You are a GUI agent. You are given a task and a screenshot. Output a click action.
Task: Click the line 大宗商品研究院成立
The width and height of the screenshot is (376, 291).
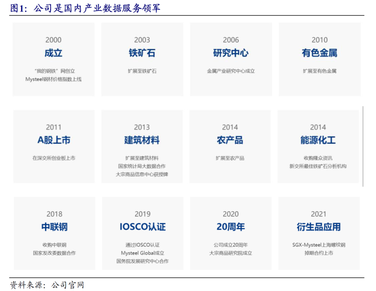(231, 253)
